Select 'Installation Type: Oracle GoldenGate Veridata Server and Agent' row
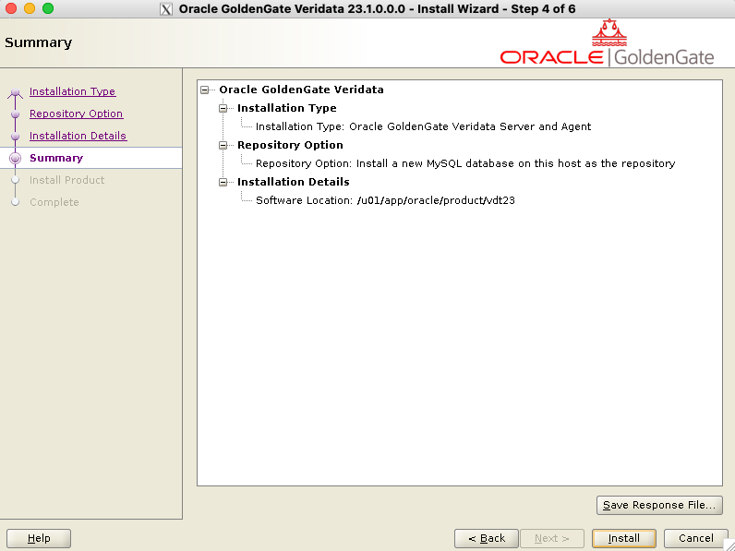The height and width of the screenshot is (551, 735). point(423,126)
